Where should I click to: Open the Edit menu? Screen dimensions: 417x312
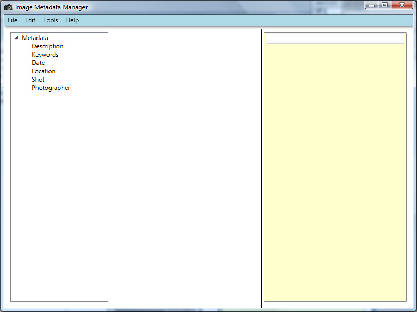pyautogui.click(x=30, y=20)
